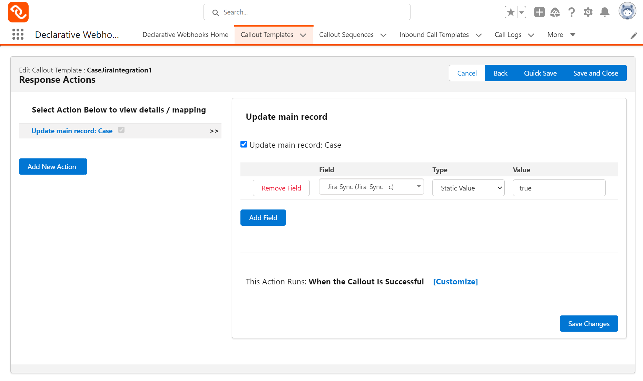
Task: View notifications via the bell icon
Action: [605, 12]
